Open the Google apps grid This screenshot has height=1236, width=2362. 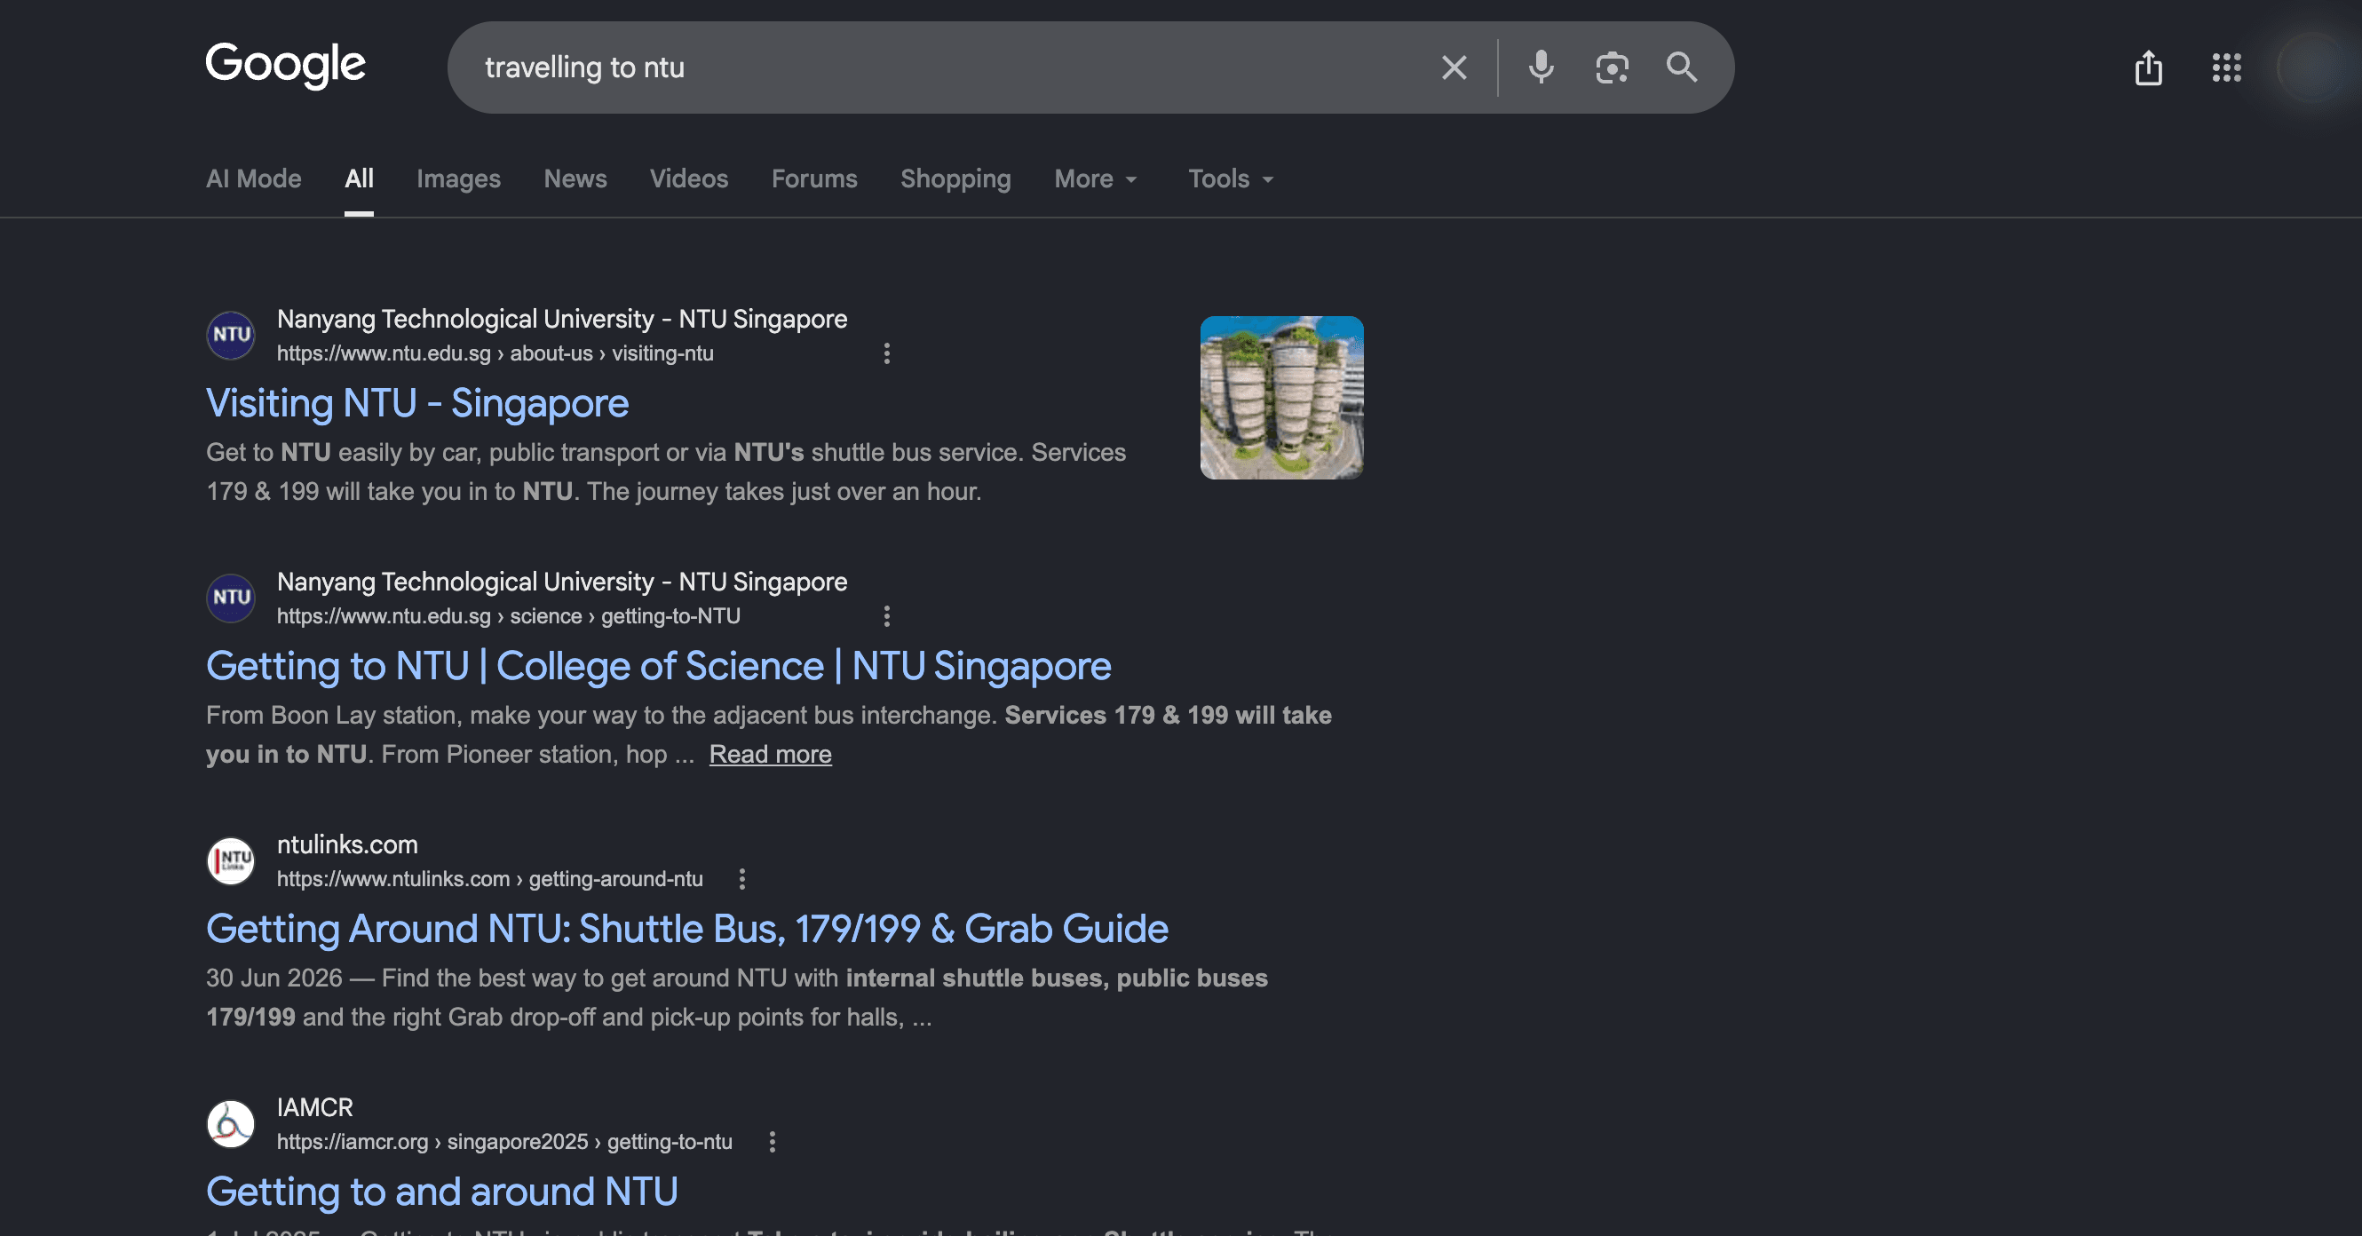[x=2226, y=67]
